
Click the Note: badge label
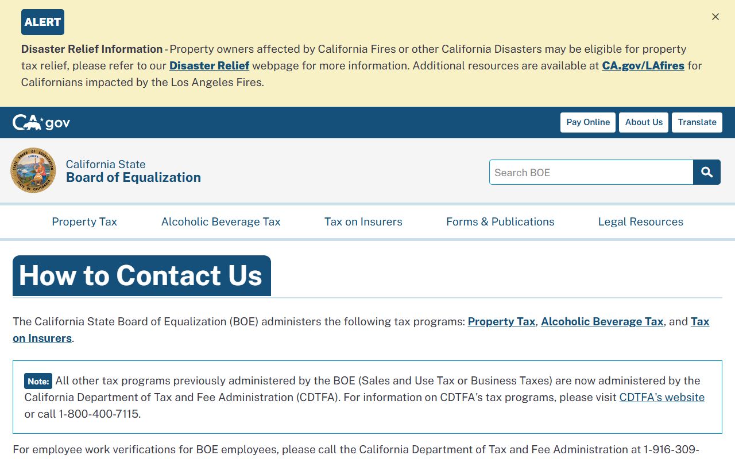tap(38, 381)
